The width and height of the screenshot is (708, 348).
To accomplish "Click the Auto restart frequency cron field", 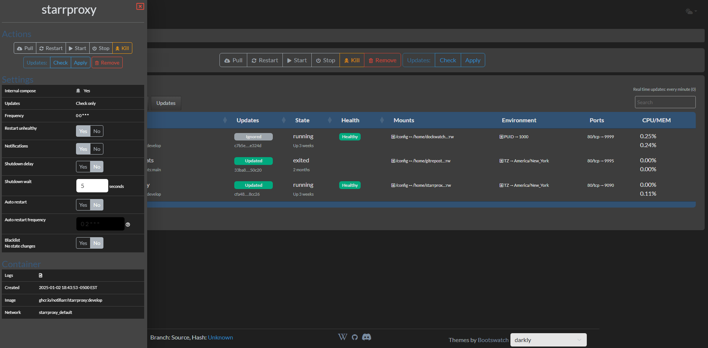I will pyautogui.click(x=100, y=224).
